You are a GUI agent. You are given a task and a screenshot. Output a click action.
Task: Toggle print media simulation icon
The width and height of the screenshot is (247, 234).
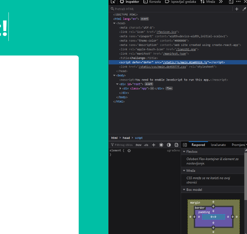176,145
